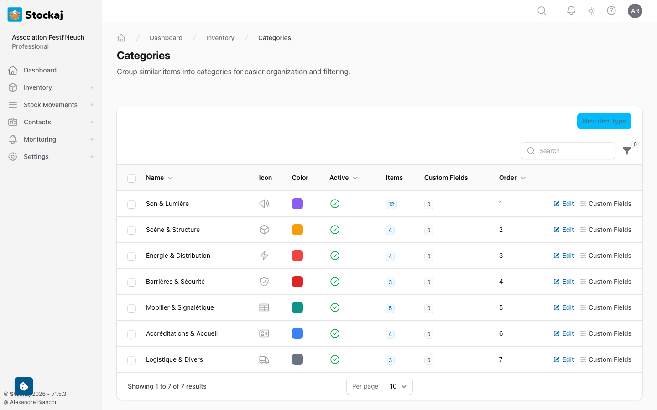Click the blue Accréditations & Accueil color swatch

point(297,333)
